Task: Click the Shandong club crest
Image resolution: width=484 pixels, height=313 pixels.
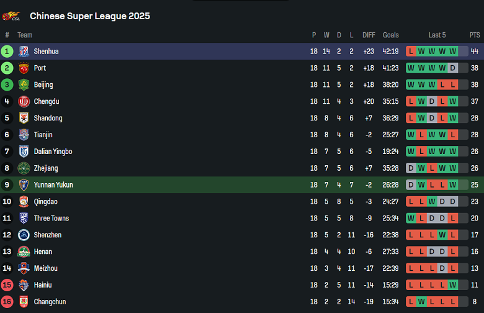Action: pyautogui.click(x=24, y=119)
